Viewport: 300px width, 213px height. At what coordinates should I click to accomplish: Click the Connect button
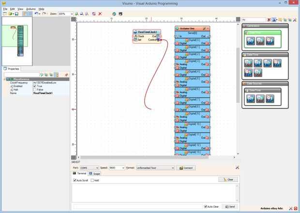(x=186, y=168)
